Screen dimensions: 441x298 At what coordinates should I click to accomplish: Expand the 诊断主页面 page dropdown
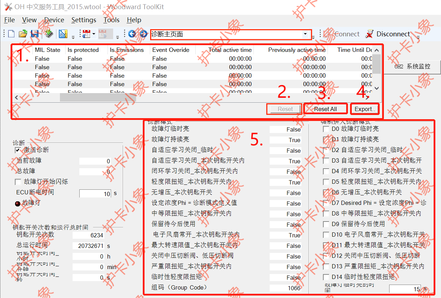click(x=305, y=34)
